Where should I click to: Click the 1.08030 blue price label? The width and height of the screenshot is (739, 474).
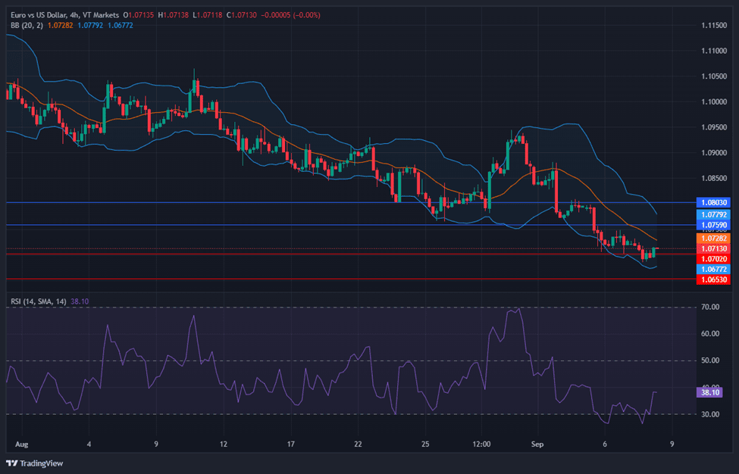point(712,203)
